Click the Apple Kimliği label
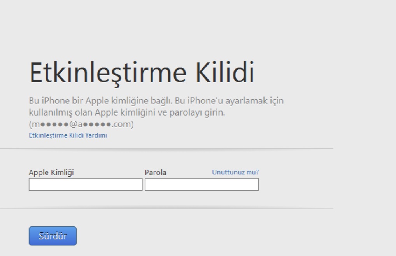Screen dimensions: 396x256 51,172
